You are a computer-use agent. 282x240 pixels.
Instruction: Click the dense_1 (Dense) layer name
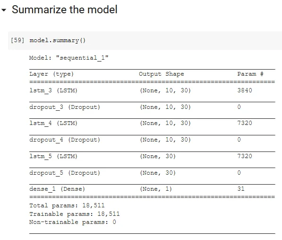pyautogui.click(x=57, y=189)
